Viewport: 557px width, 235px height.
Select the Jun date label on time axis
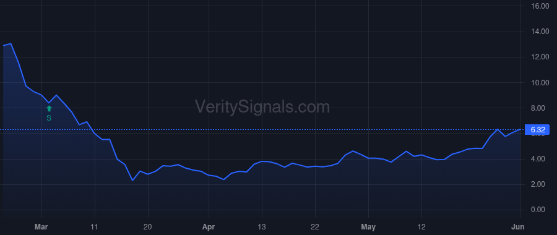[520, 227]
